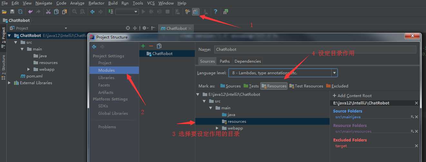This screenshot has height=162, width=426.
Task: Select the Sources tab
Action: pyautogui.click(x=208, y=61)
